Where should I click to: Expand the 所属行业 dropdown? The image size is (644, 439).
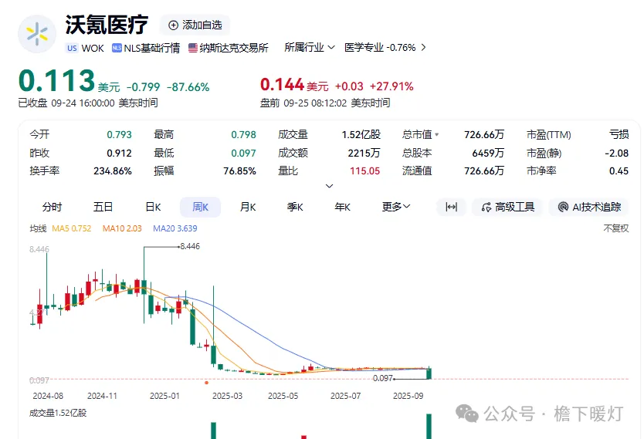(310, 48)
